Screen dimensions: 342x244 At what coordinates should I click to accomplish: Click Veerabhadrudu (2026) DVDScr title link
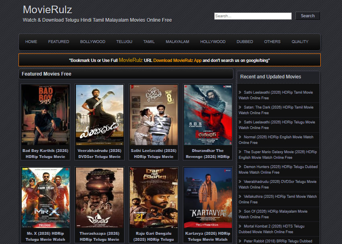tap(99, 154)
